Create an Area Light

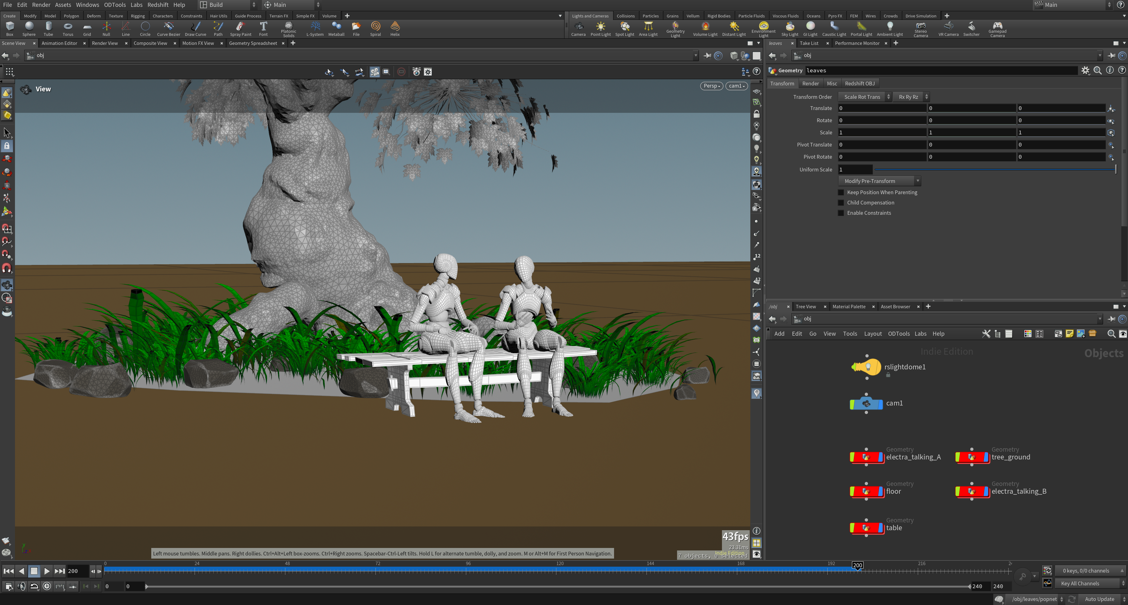pyautogui.click(x=648, y=29)
